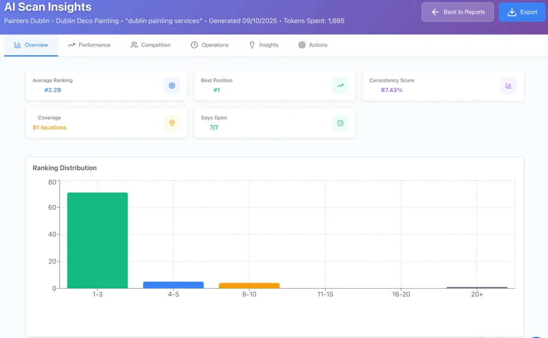Click the green 1-3 ranking bar
The width and height of the screenshot is (548, 338).
(x=98, y=241)
